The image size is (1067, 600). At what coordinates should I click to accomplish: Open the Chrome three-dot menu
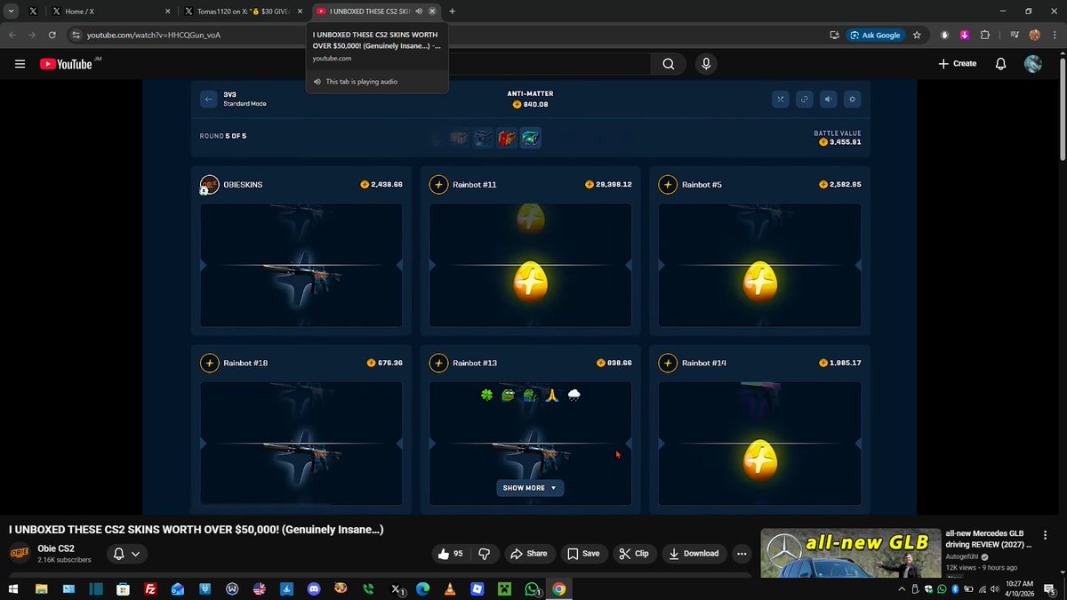pos(1054,36)
